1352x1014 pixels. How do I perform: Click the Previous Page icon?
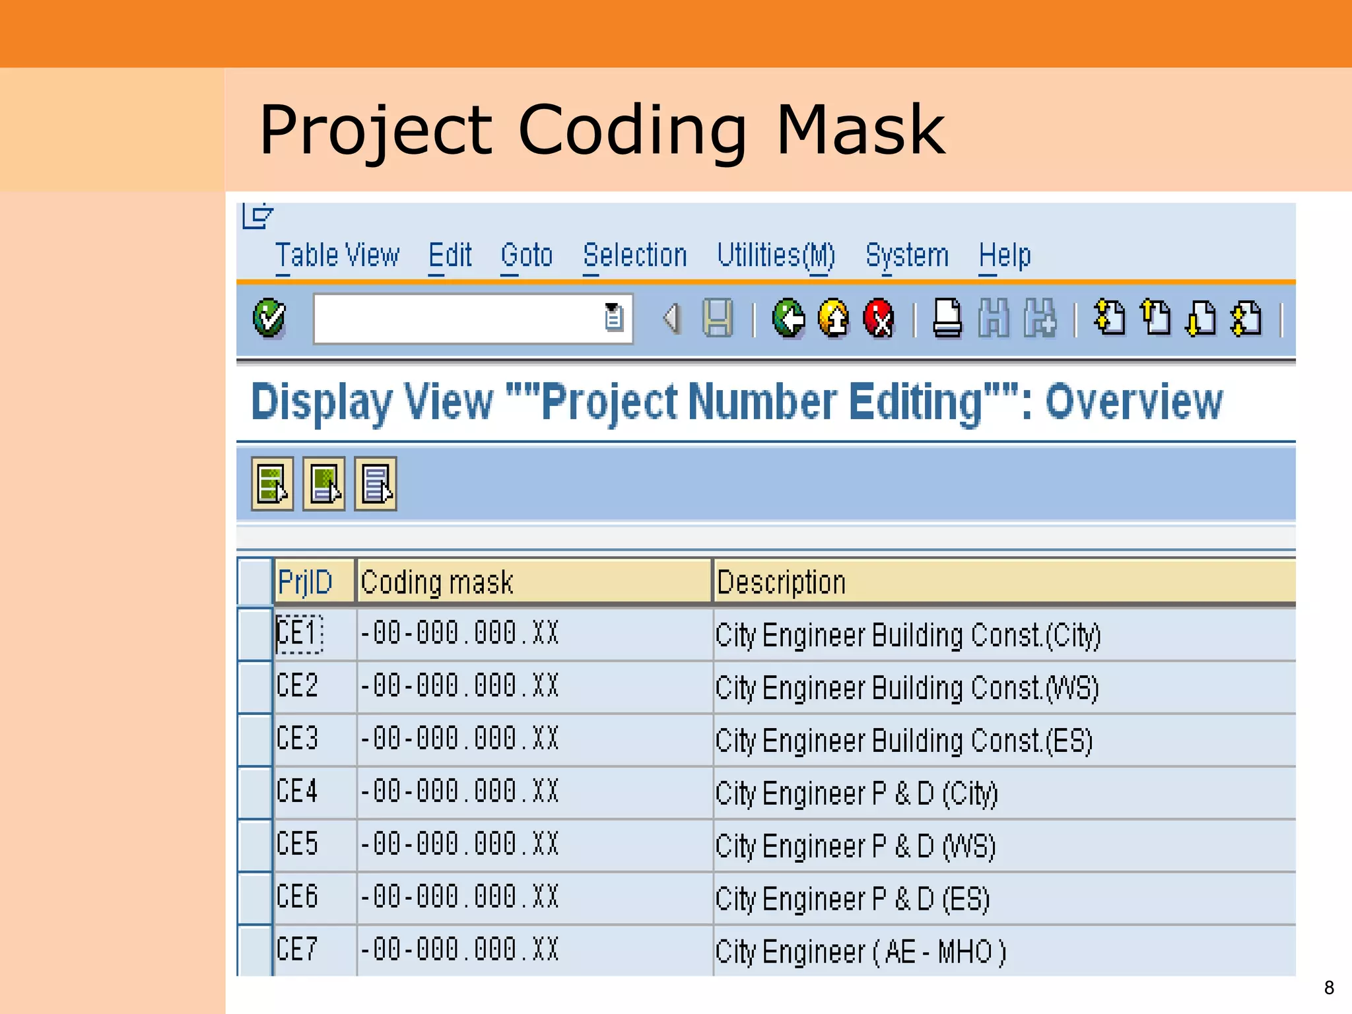point(1155,318)
